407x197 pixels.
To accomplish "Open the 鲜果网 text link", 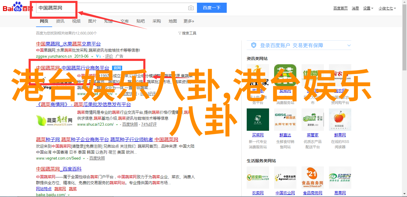I will [340, 135].
